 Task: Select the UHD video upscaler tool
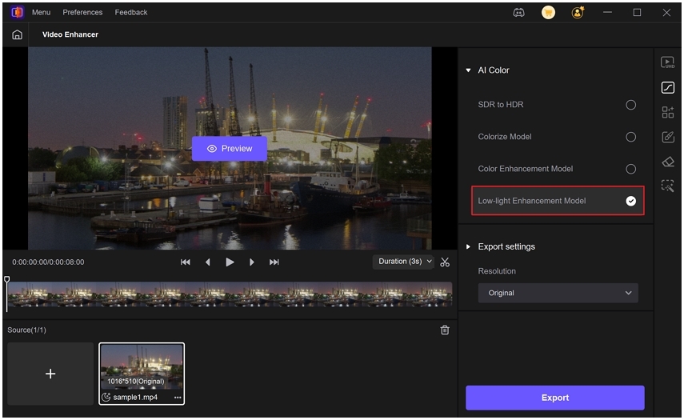click(x=667, y=63)
